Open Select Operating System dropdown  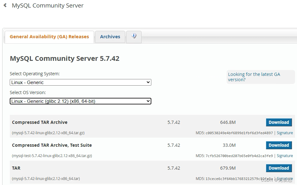coord(81,82)
